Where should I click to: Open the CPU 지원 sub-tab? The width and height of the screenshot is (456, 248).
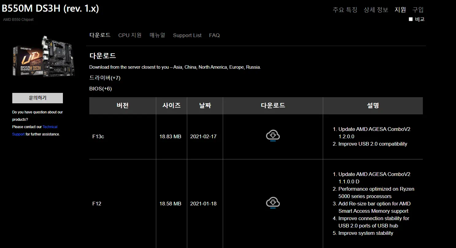coord(130,35)
